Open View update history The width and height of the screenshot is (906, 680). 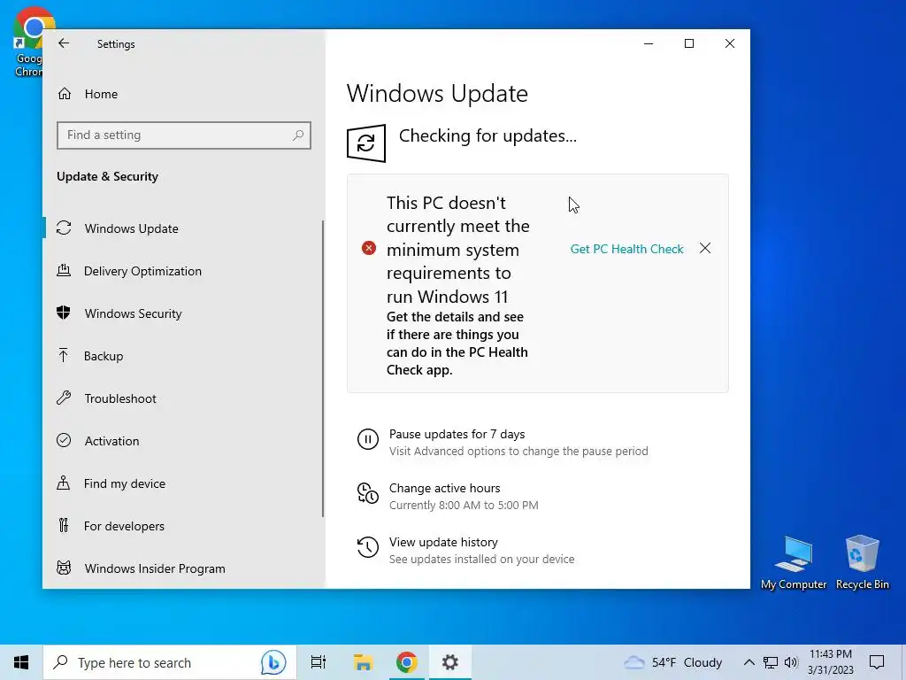pyautogui.click(x=443, y=543)
